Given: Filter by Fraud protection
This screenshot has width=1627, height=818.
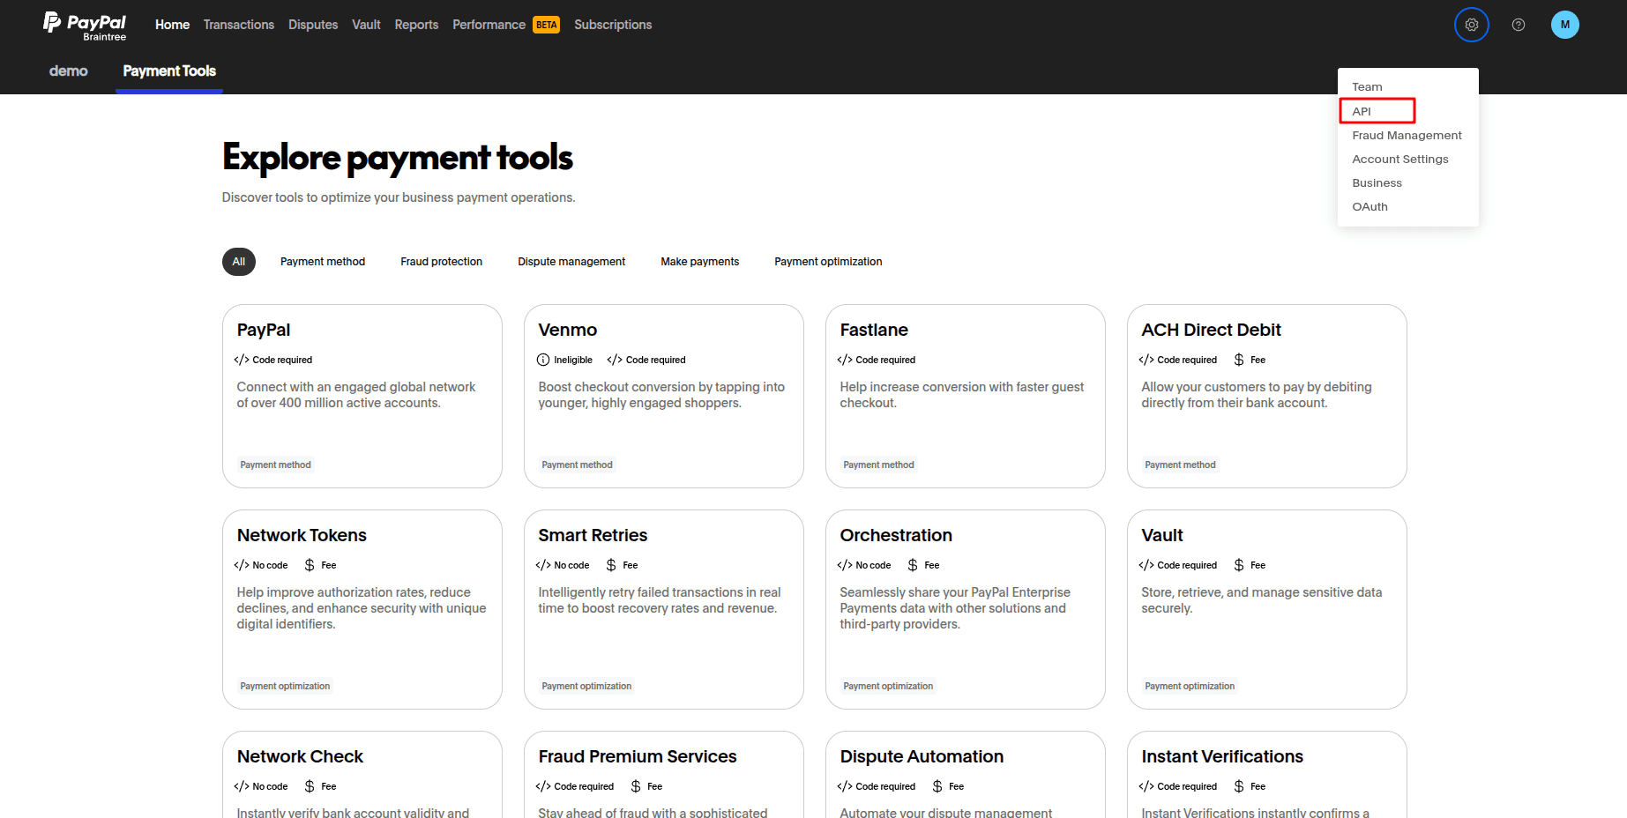Looking at the screenshot, I should click(x=441, y=262).
